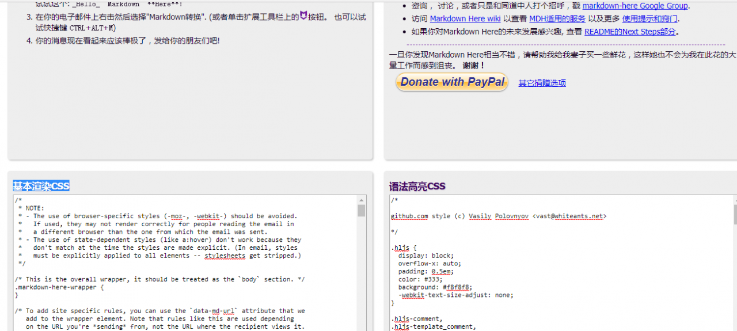Click the Donate with PayPal button

(x=452, y=82)
